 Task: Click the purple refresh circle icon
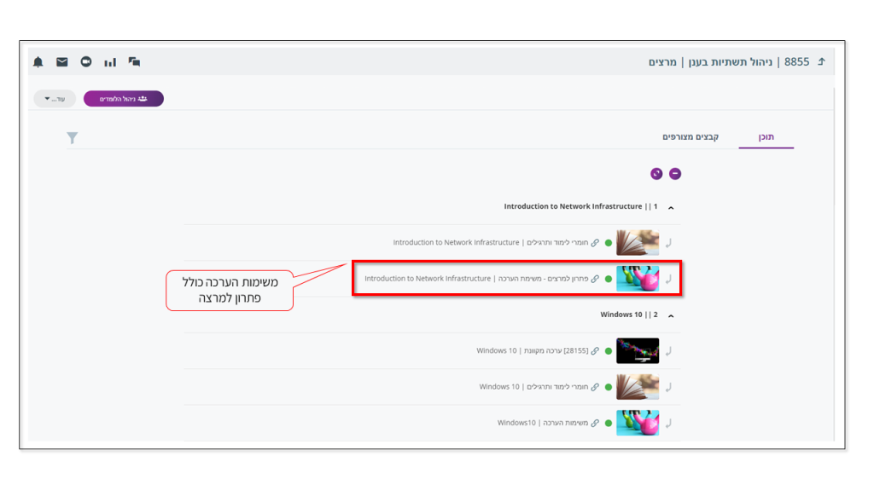click(x=656, y=174)
